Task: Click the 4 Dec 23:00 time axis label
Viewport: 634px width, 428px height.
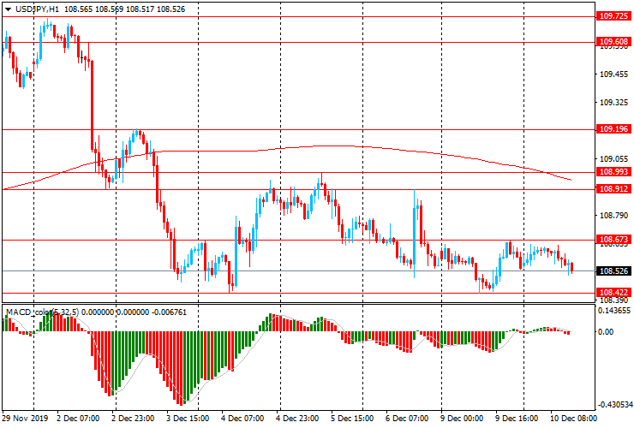Action: [297, 418]
